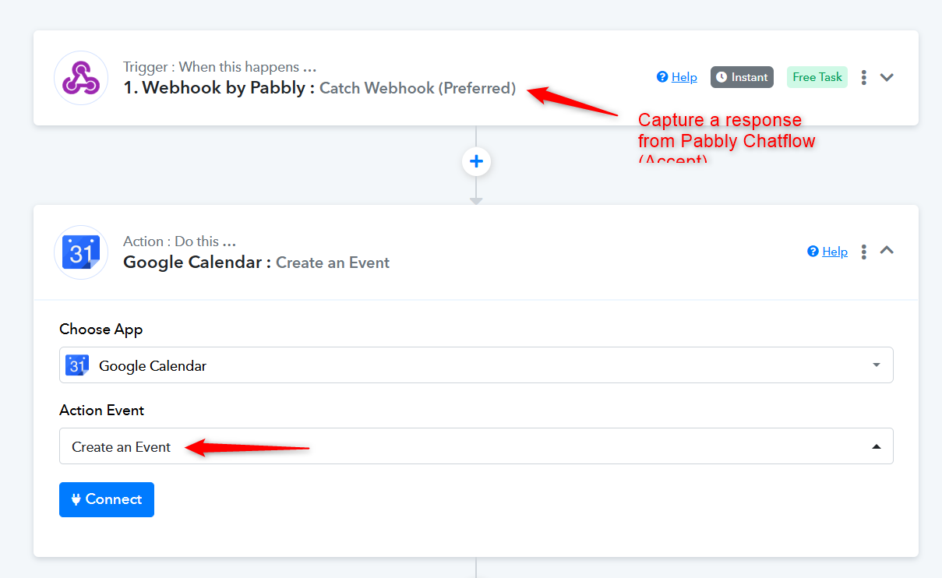The width and height of the screenshot is (942, 578).
Task: Open three-dot menu on Google Calendar action
Action: pyautogui.click(x=864, y=252)
